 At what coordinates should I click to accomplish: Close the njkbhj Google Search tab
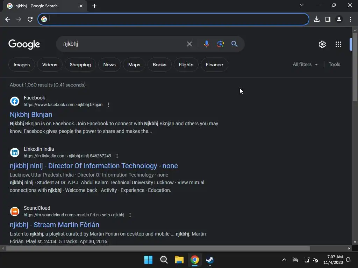(81, 6)
